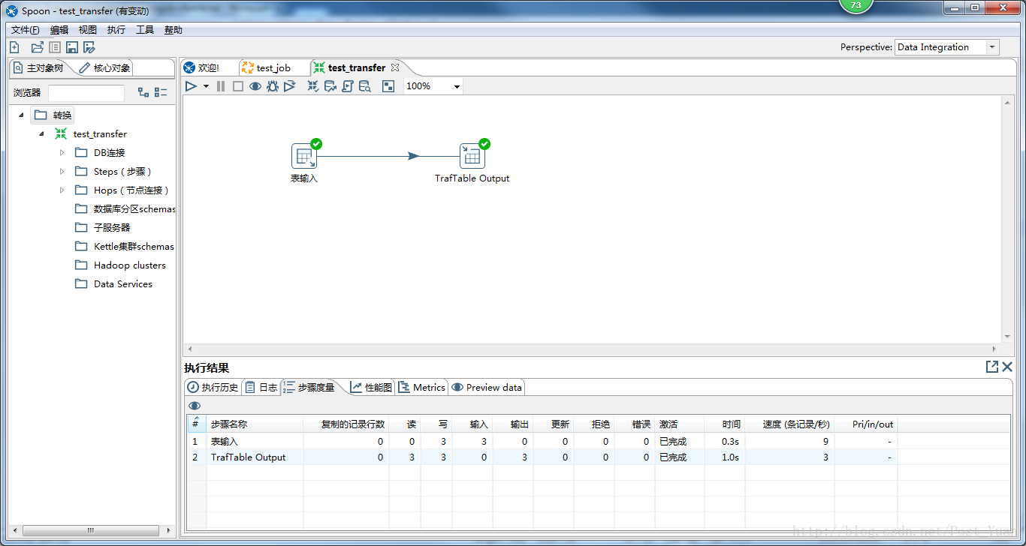Click the Save As icon
This screenshot has height=546, width=1026.
point(89,47)
